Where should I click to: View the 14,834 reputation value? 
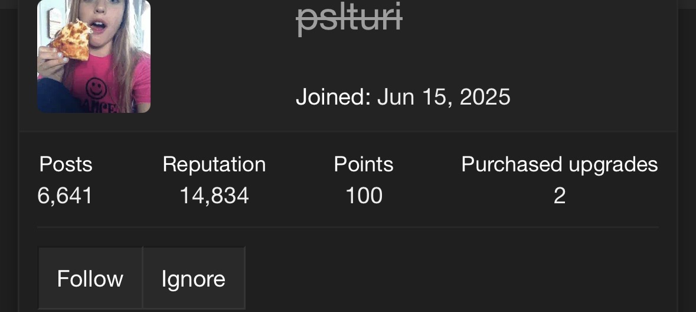(214, 196)
